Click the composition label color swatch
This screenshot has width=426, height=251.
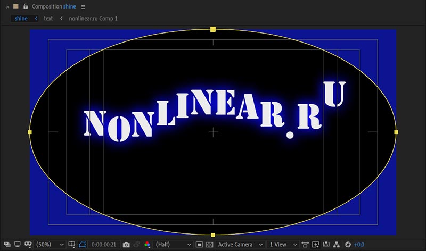[16, 6]
